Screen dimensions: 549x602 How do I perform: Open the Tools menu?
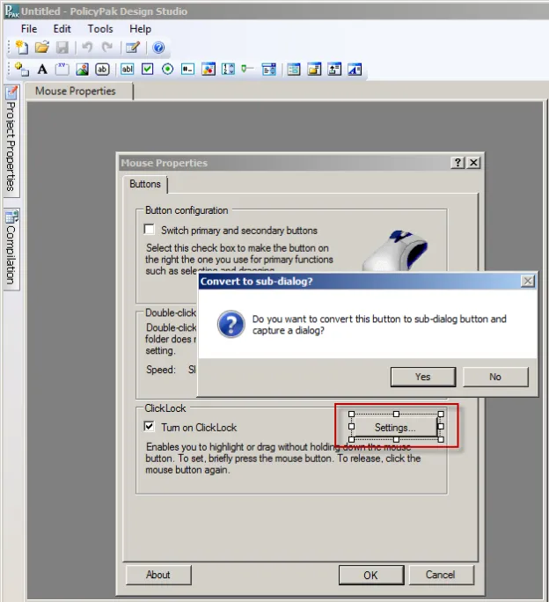100,29
